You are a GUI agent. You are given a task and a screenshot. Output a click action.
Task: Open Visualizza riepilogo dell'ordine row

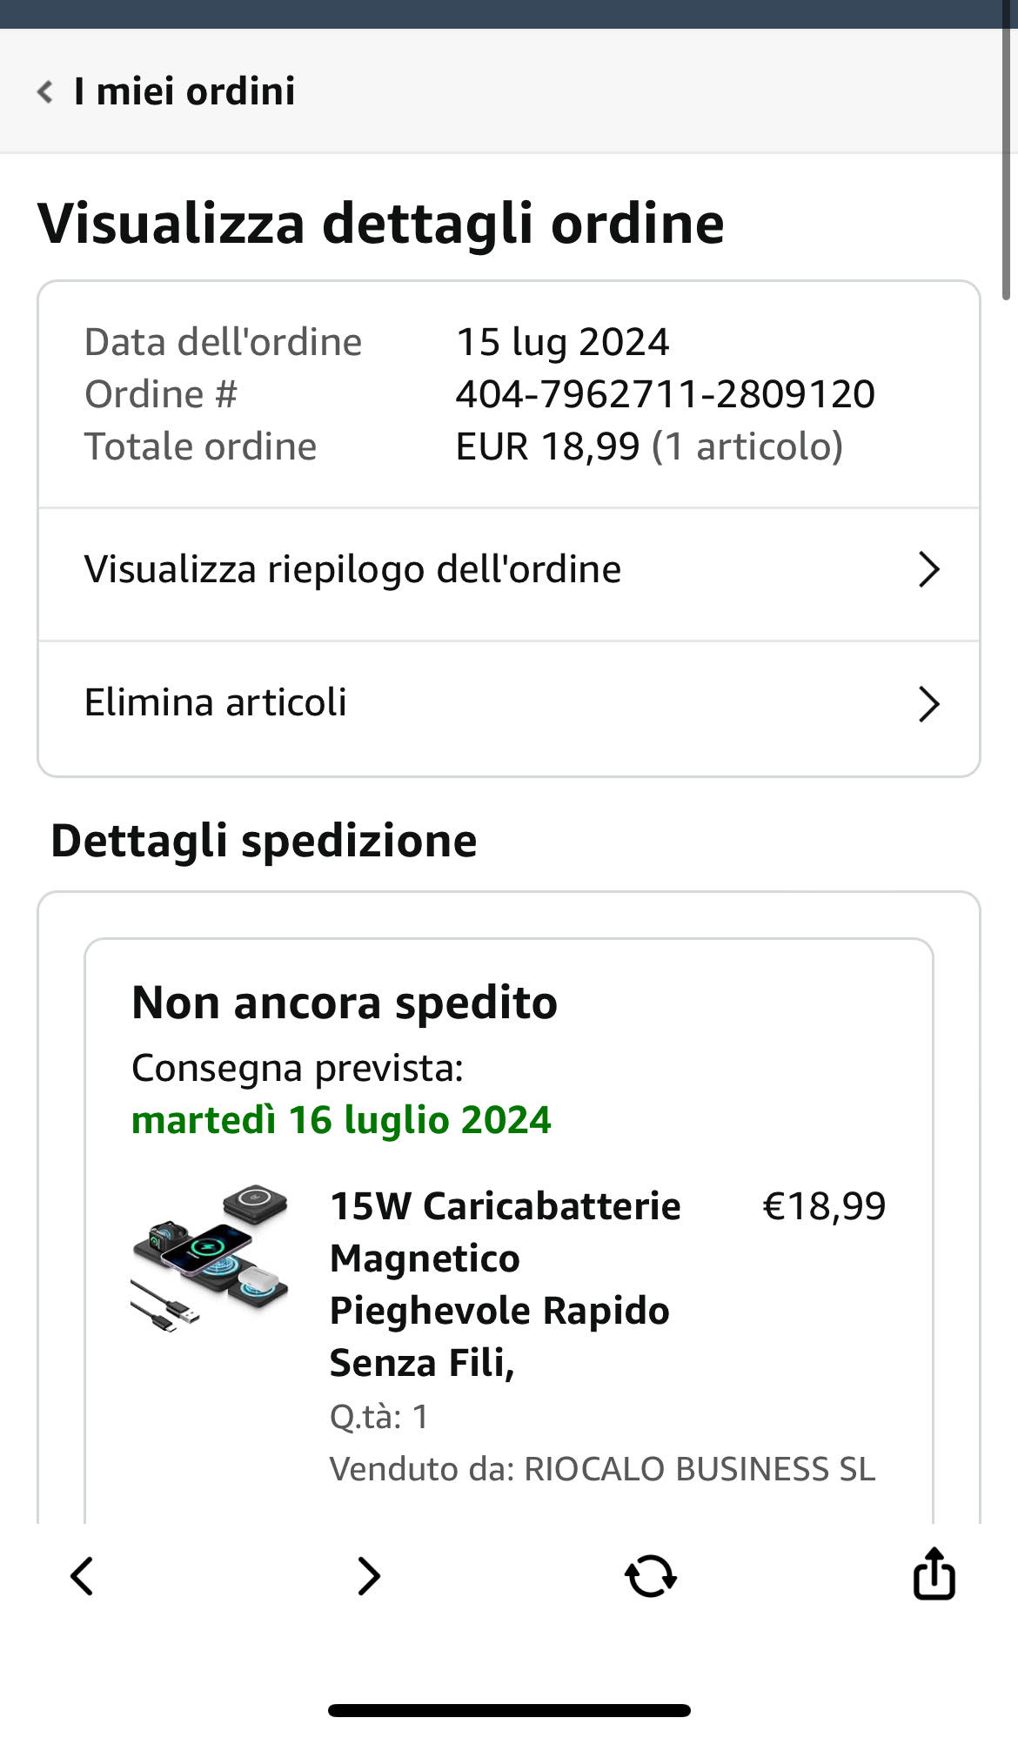point(352,570)
